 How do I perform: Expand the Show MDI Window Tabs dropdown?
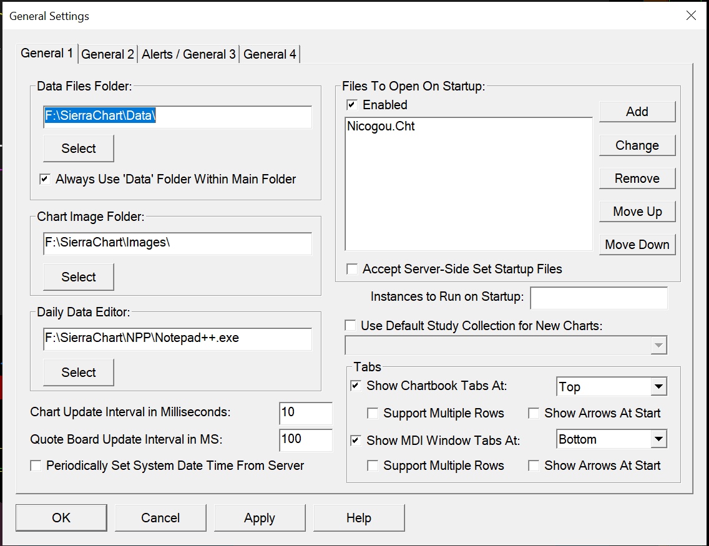[x=658, y=439]
